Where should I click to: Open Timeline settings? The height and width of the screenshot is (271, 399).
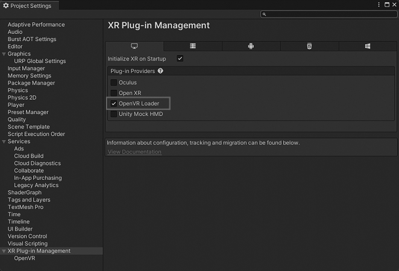[x=19, y=222]
